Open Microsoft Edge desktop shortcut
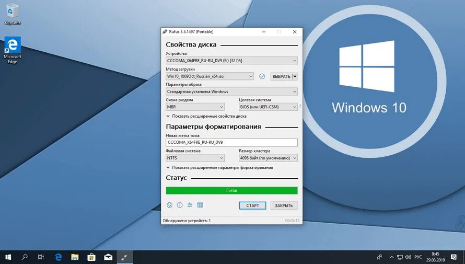 [x=13, y=50]
